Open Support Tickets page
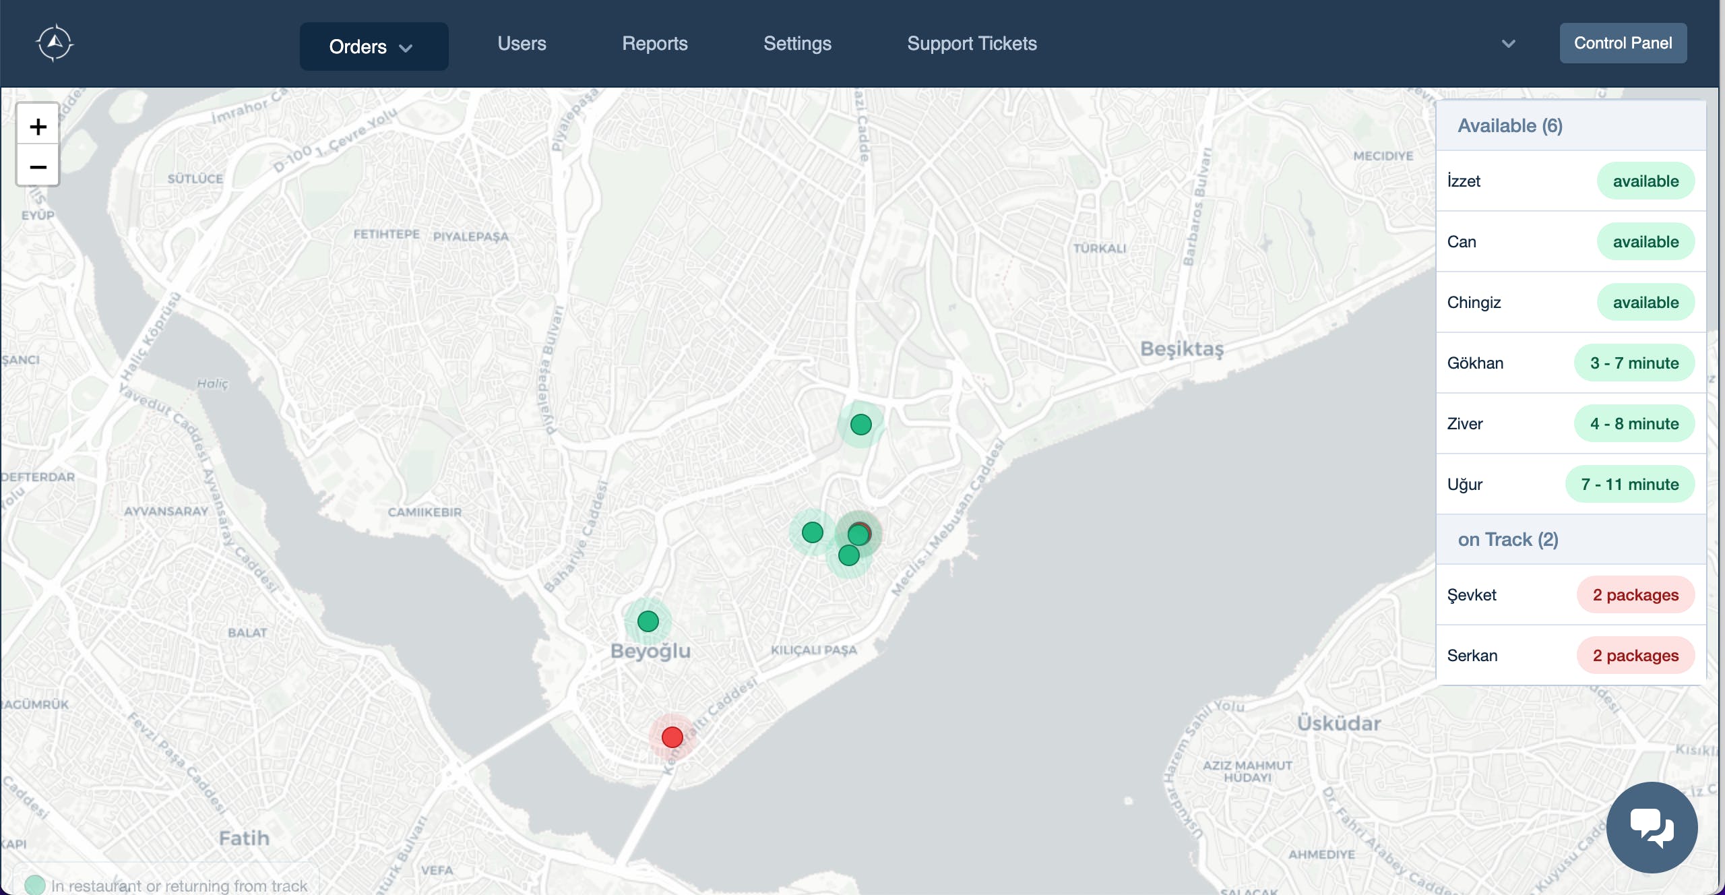Viewport: 1725px width, 895px height. 971,44
